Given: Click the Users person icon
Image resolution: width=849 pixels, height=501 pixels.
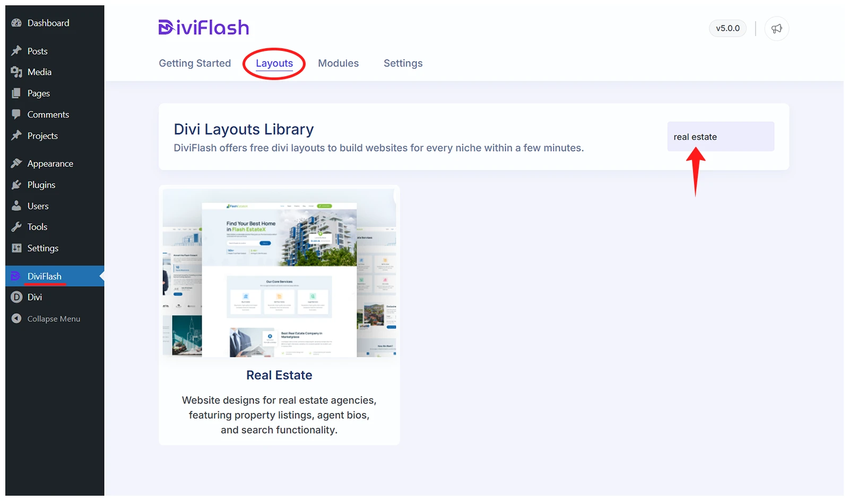Looking at the screenshot, I should [x=16, y=206].
